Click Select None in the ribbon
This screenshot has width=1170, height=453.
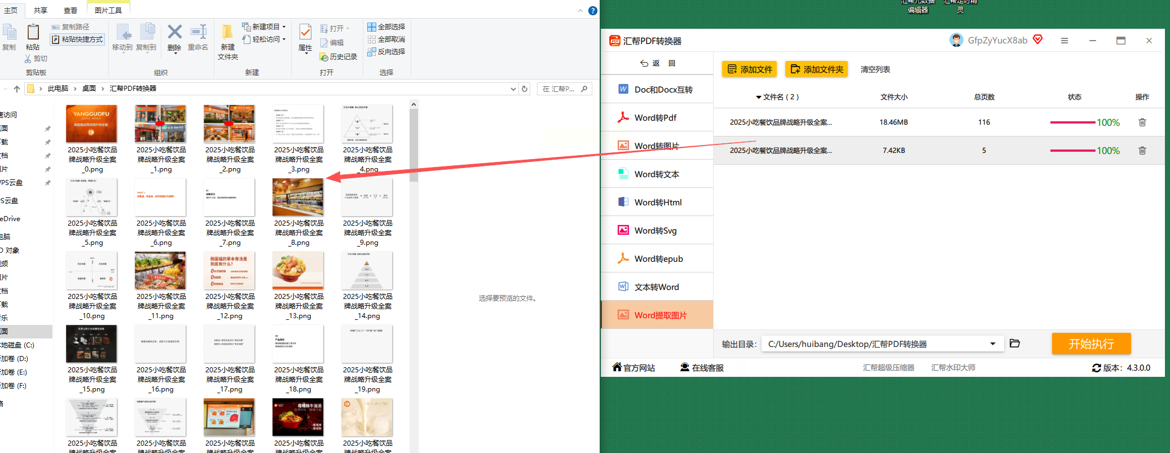click(386, 39)
